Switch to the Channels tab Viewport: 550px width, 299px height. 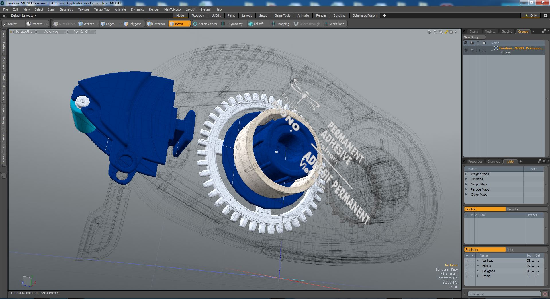494,162
